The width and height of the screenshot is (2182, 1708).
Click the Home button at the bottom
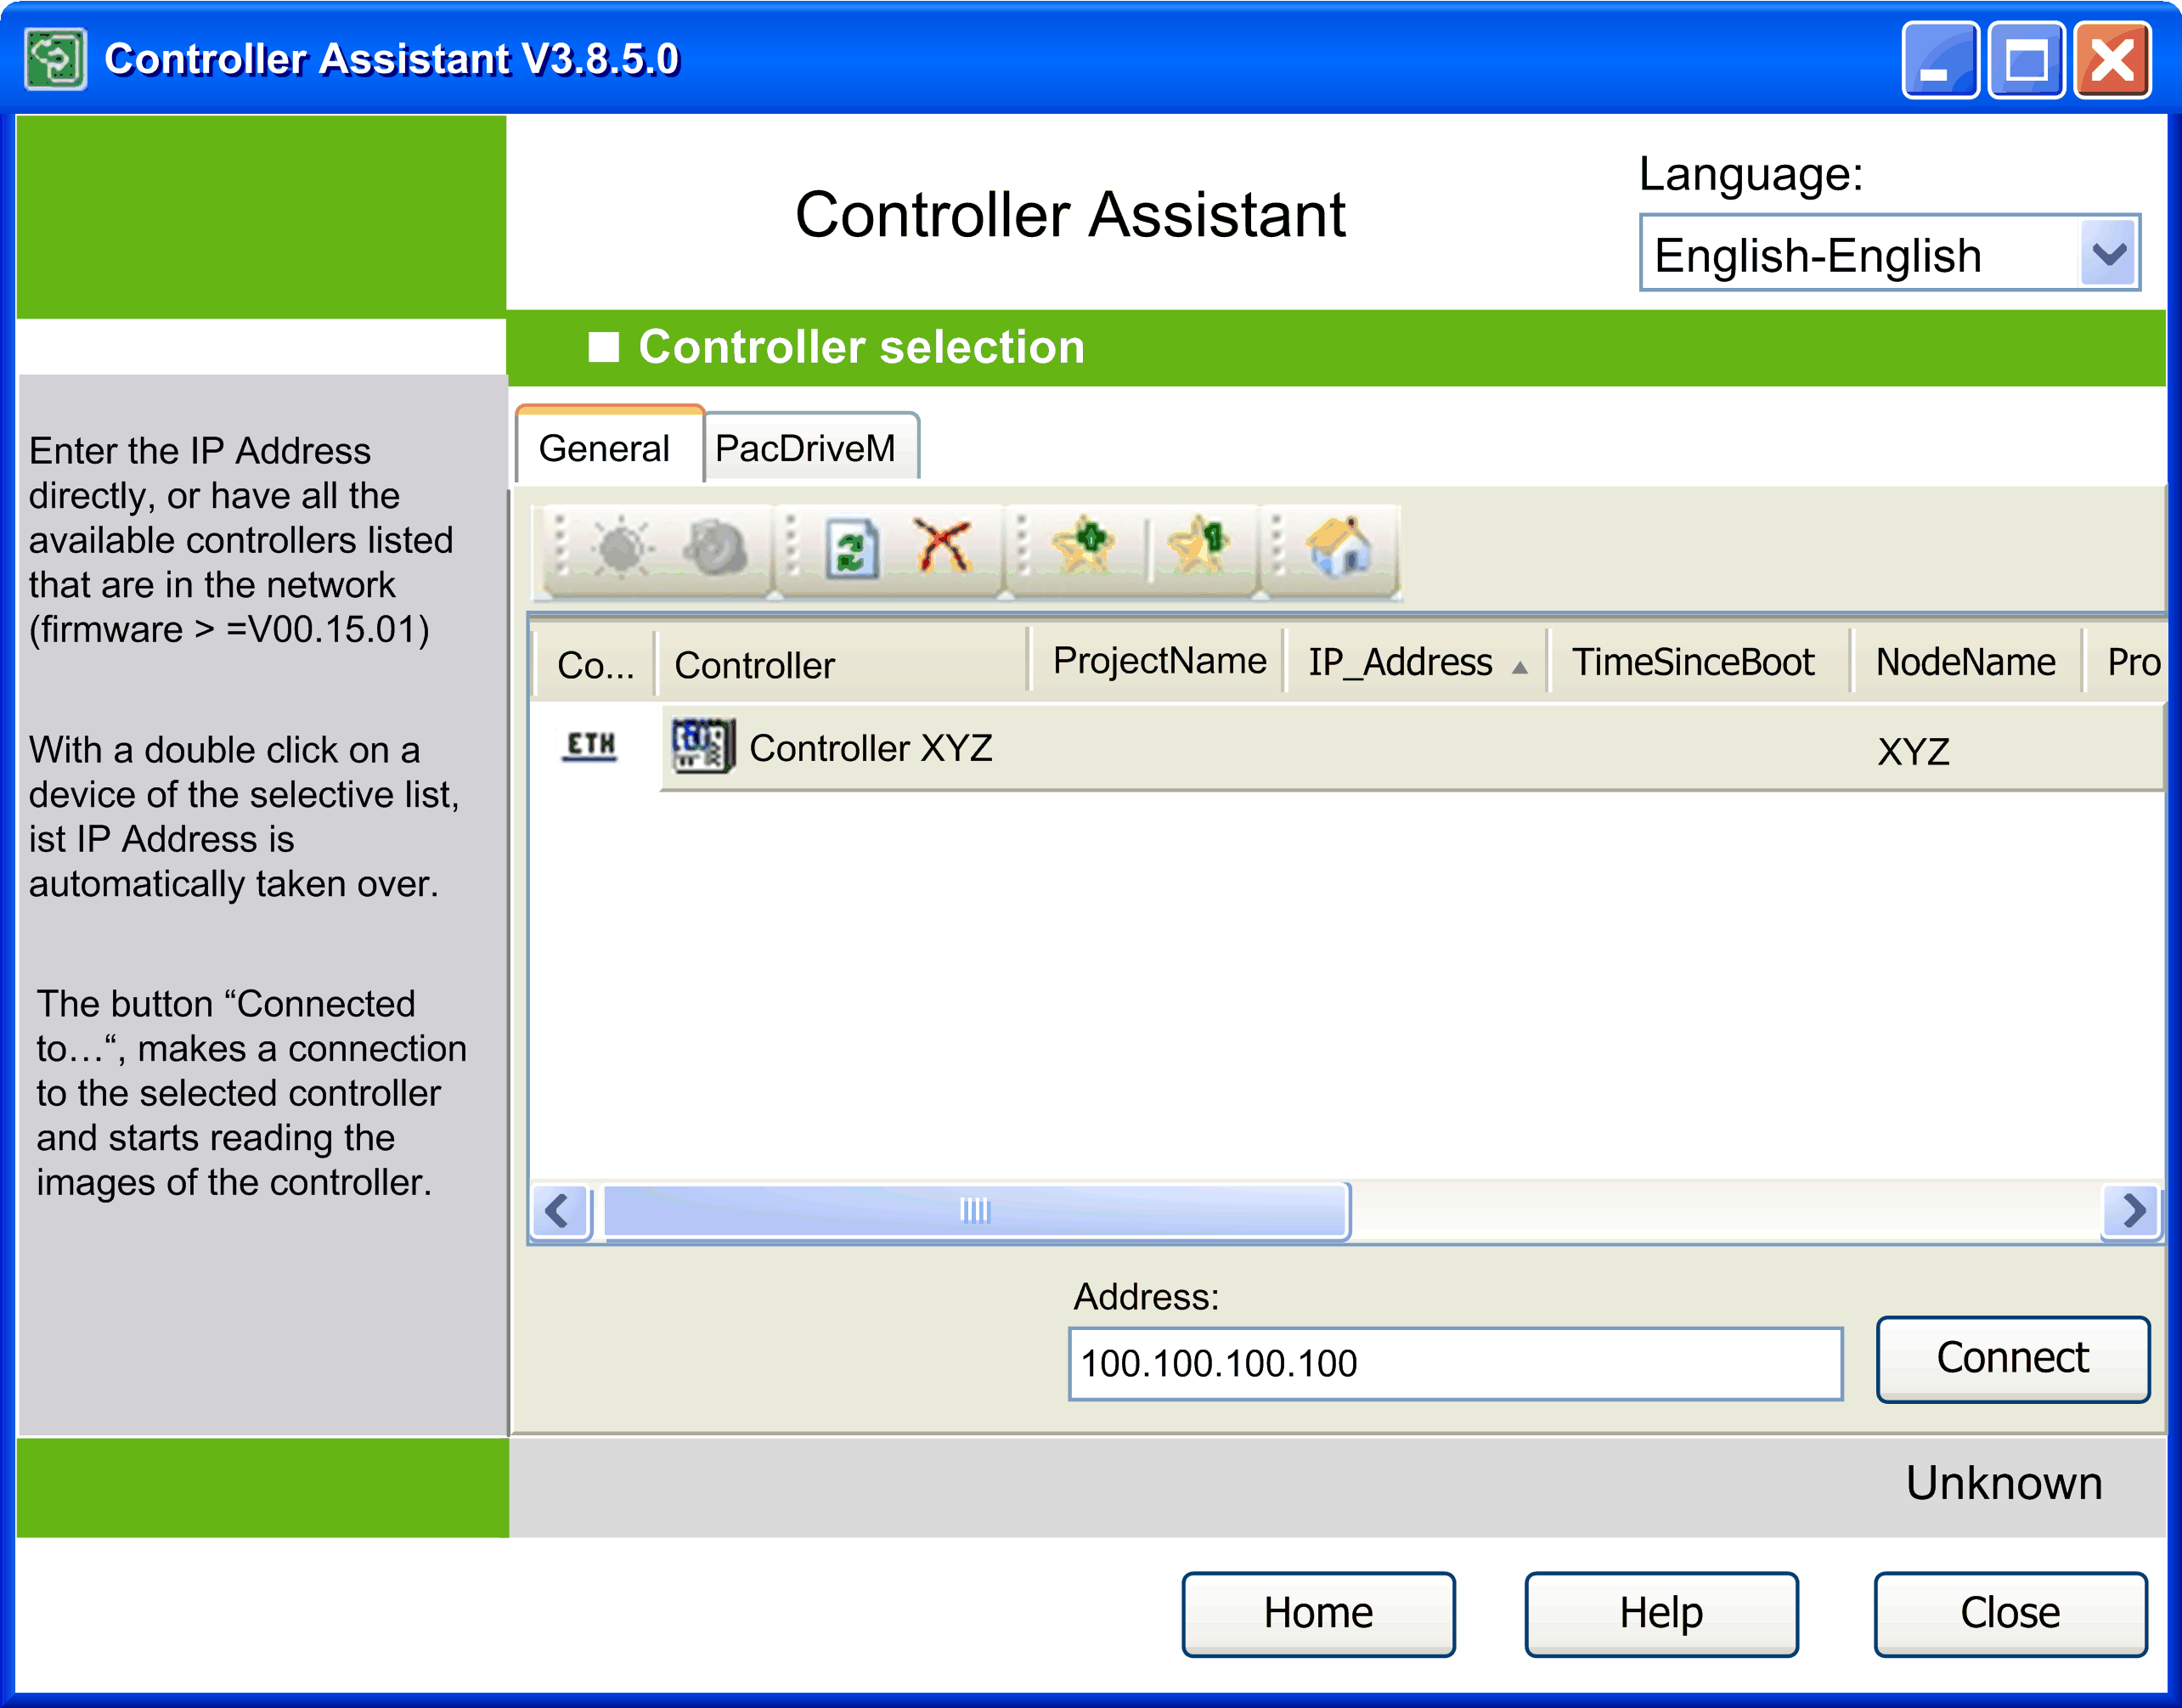point(1318,1612)
